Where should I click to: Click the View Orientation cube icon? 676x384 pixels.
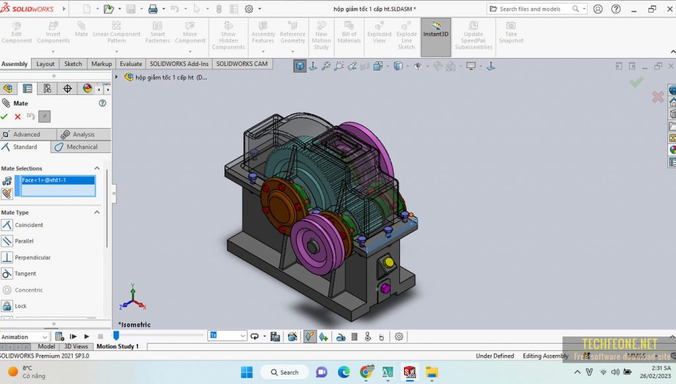[x=300, y=66]
